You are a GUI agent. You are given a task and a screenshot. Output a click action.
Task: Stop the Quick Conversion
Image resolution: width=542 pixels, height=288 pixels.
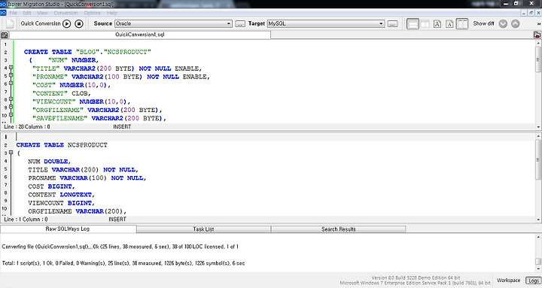click(79, 23)
